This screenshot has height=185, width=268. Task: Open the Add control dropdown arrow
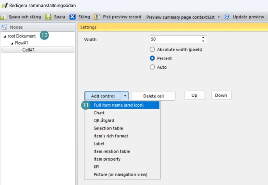point(125,96)
